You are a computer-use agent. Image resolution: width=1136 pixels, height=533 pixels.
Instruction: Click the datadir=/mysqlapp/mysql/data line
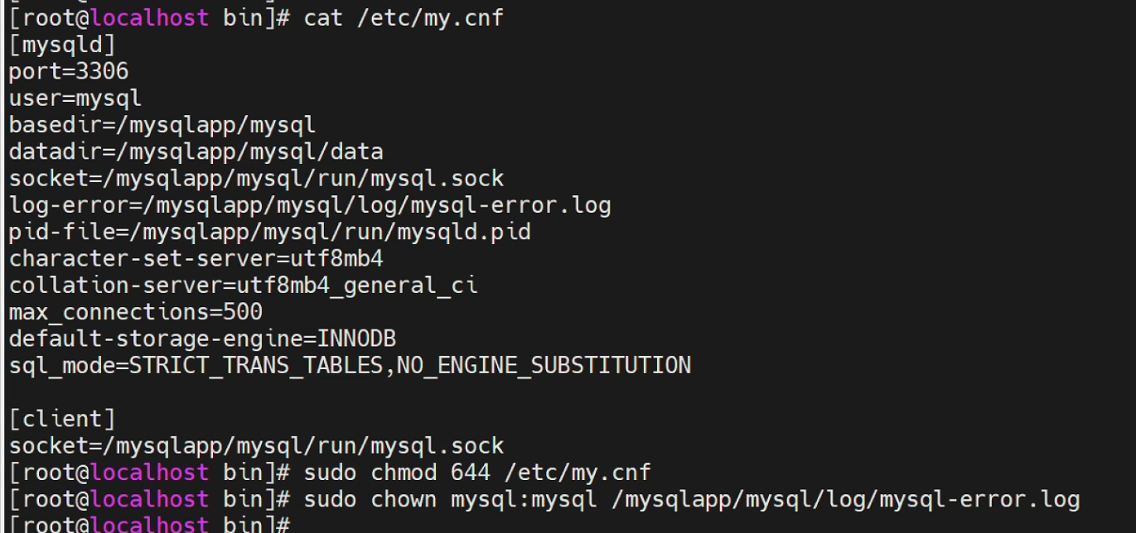coord(196,151)
